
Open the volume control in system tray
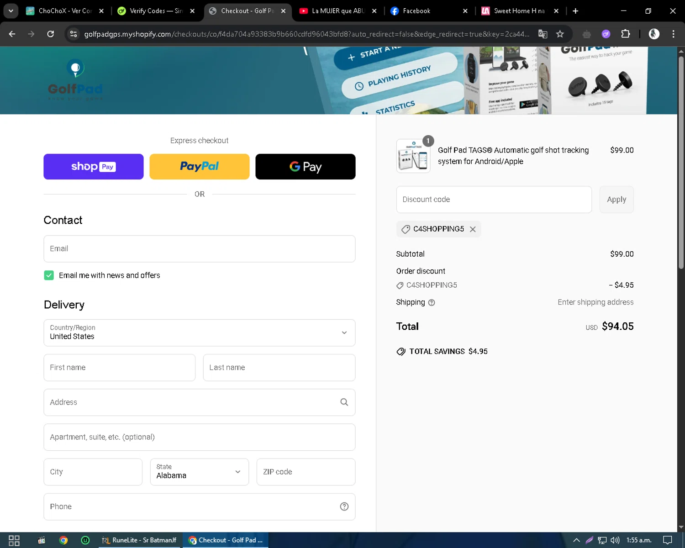[615, 540]
